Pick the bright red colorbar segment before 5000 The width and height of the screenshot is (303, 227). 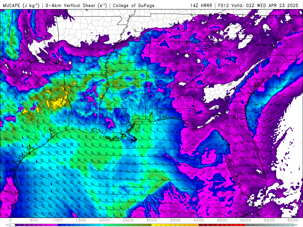(x=243, y=225)
